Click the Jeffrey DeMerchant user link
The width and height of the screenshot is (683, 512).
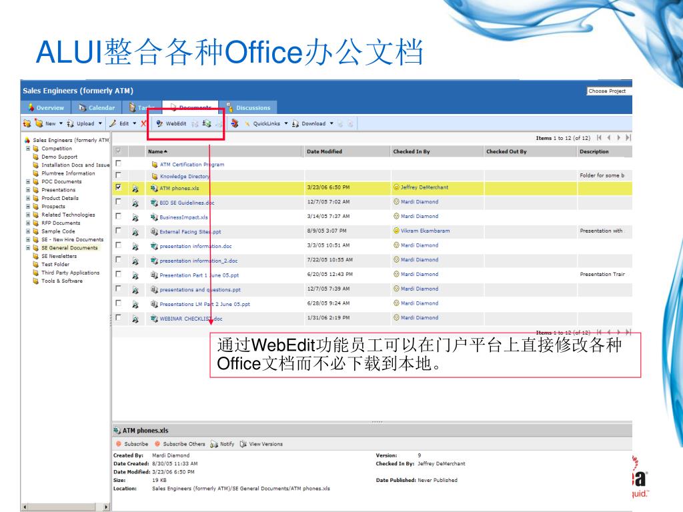424,187
